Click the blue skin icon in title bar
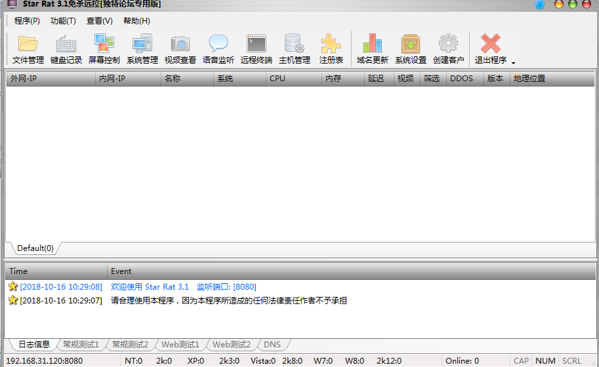599x367 pixels. pyautogui.click(x=539, y=4)
